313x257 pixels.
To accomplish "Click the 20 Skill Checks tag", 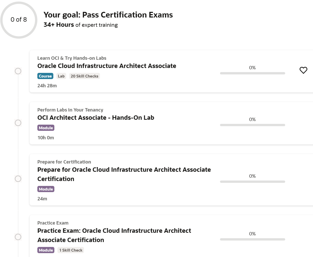I will pyautogui.click(x=84, y=76).
